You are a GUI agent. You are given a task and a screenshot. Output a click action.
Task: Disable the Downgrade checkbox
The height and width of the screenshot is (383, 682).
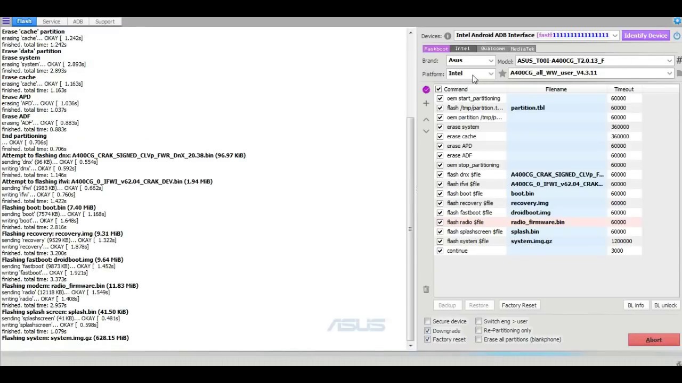[427, 331]
